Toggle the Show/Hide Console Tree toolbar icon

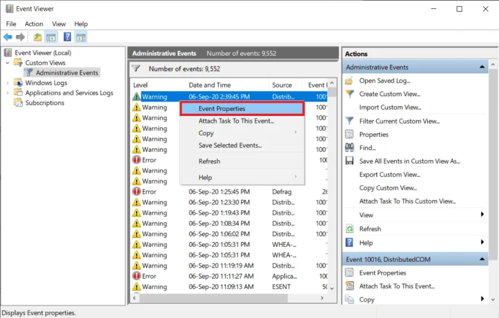click(51, 37)
